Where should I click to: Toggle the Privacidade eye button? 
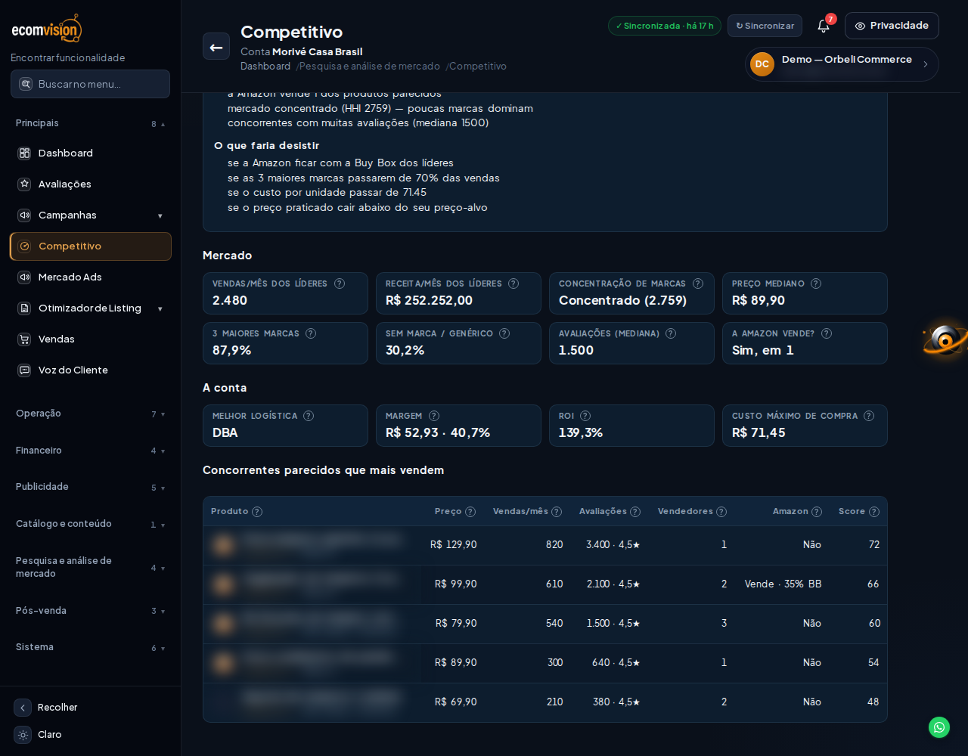click(892, 26)
